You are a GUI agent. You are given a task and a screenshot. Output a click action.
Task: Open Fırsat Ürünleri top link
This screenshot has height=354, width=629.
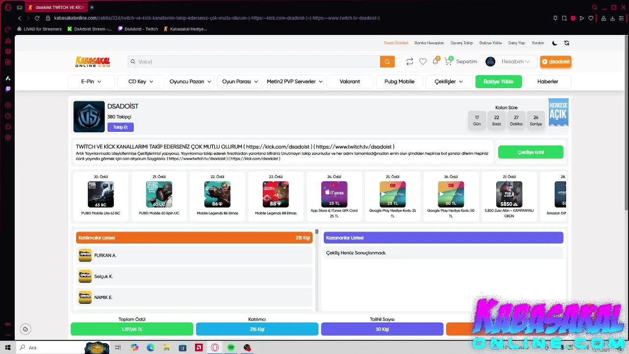tap(396, 43)
